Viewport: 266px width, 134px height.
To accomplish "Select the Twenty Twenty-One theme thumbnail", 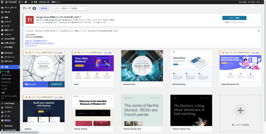I will coord(142,110).
